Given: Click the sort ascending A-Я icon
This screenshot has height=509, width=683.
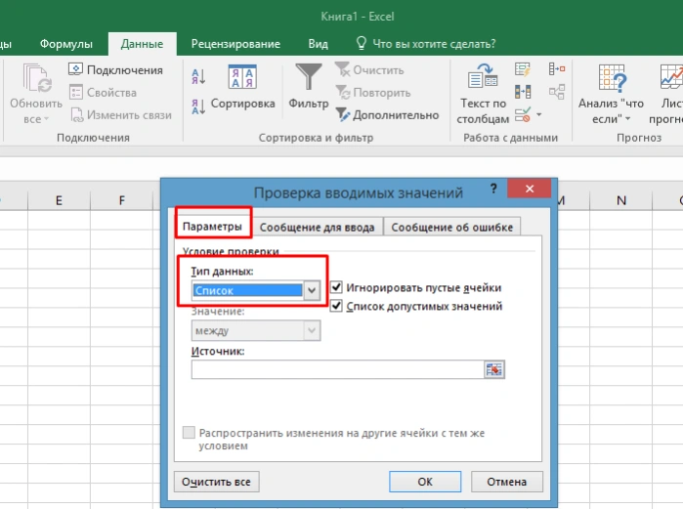Looking at the screenshot, I should [198, 76].
